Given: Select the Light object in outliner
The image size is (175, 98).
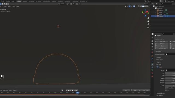Looking at the screenshot, I should (x=161, y=12).
